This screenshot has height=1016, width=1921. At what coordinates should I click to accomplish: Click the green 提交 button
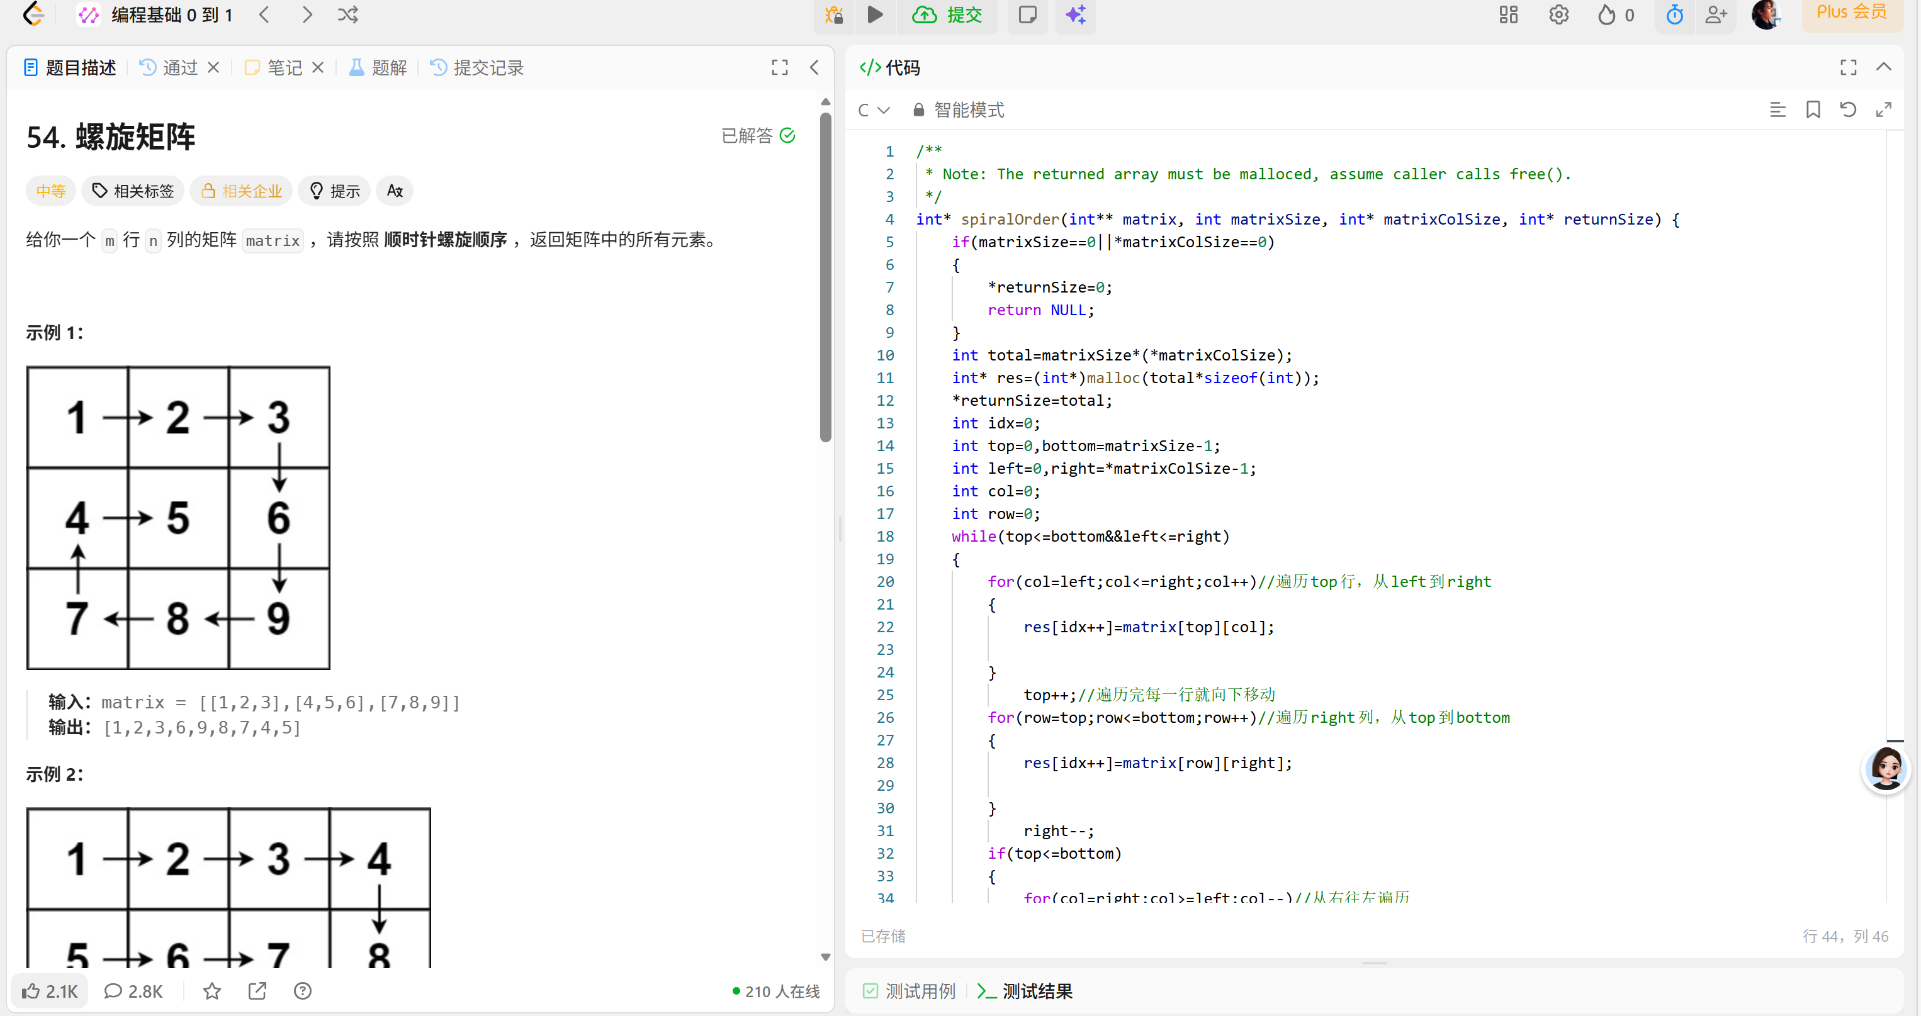pos(948,16)
